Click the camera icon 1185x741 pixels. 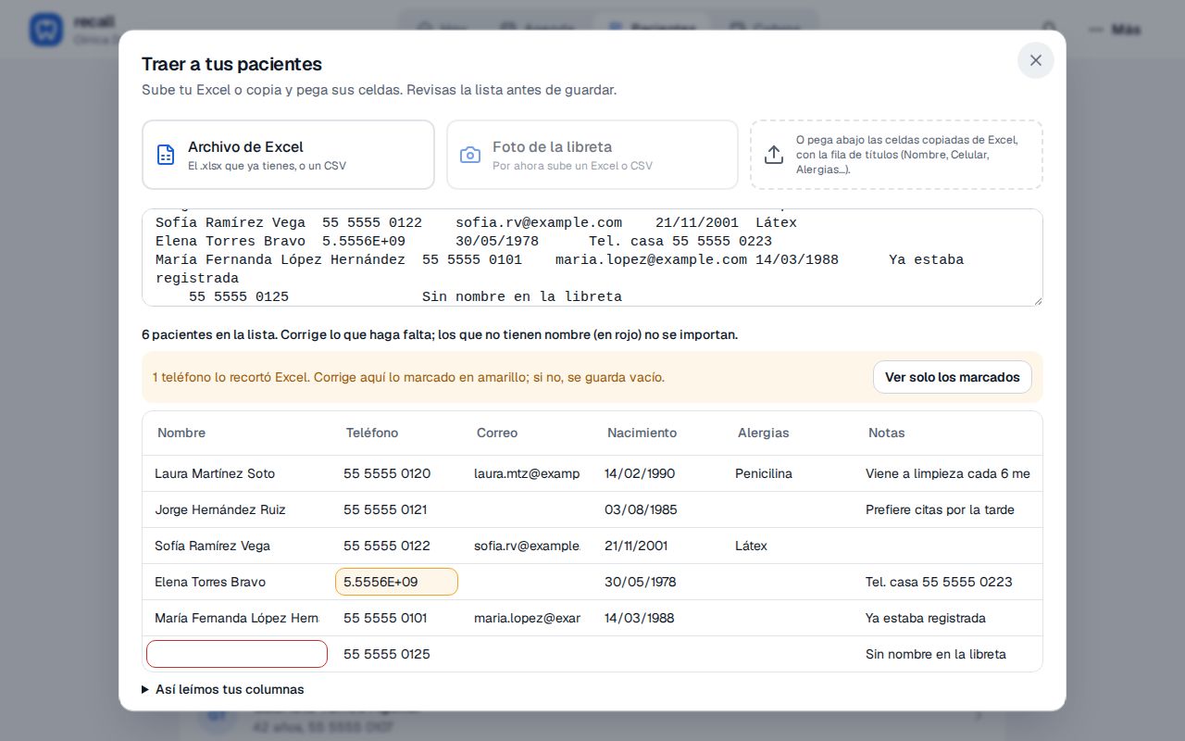tap(470, 155)
